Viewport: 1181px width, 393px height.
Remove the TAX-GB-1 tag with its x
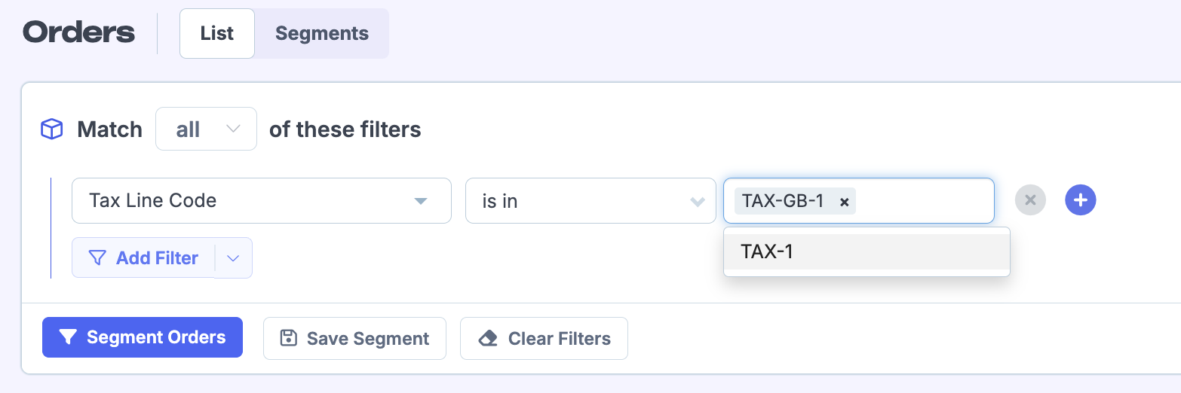coord(845,202)
